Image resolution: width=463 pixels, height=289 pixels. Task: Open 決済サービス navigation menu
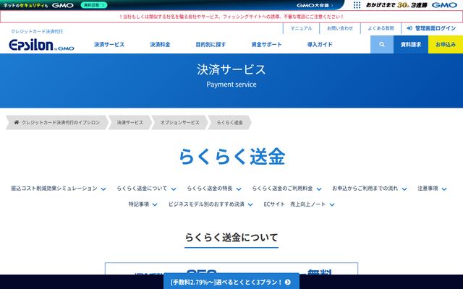click(x=109, y=45)
